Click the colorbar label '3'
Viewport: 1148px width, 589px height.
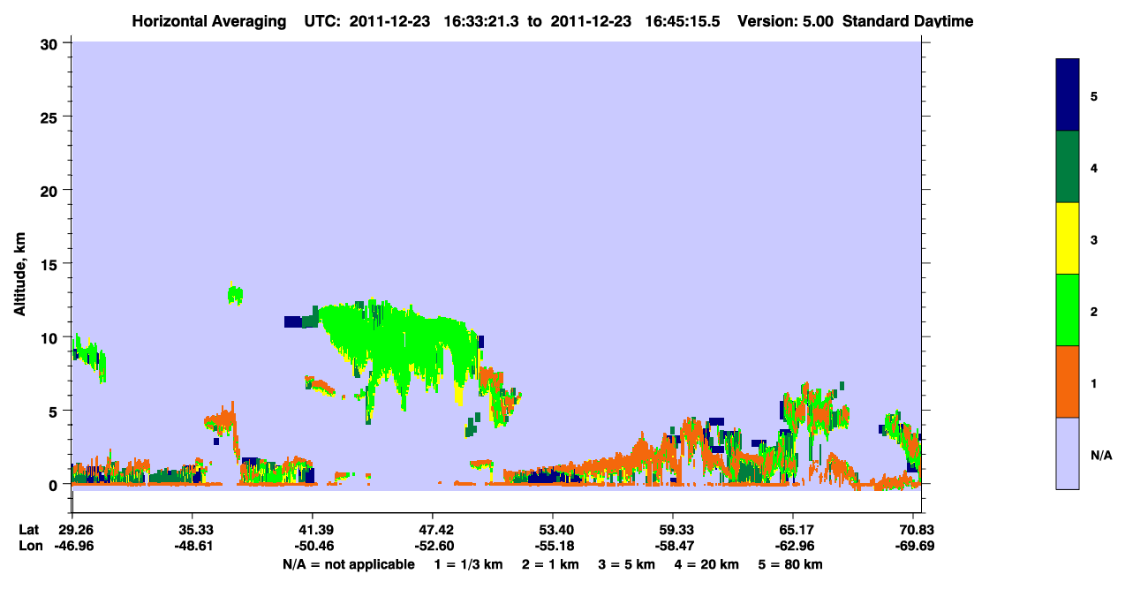tap(1094, 238)
